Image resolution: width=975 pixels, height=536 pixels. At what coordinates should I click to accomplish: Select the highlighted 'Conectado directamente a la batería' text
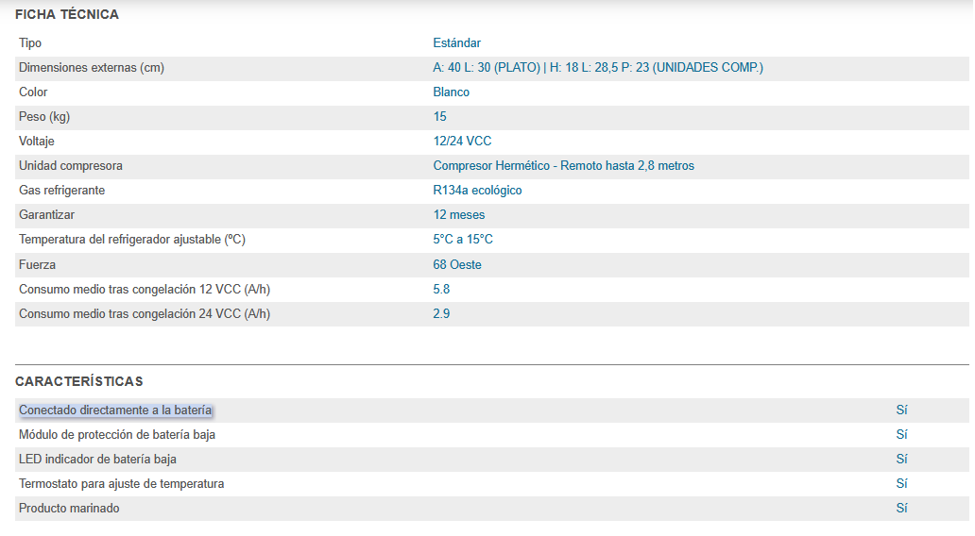(x=115, y=410)
